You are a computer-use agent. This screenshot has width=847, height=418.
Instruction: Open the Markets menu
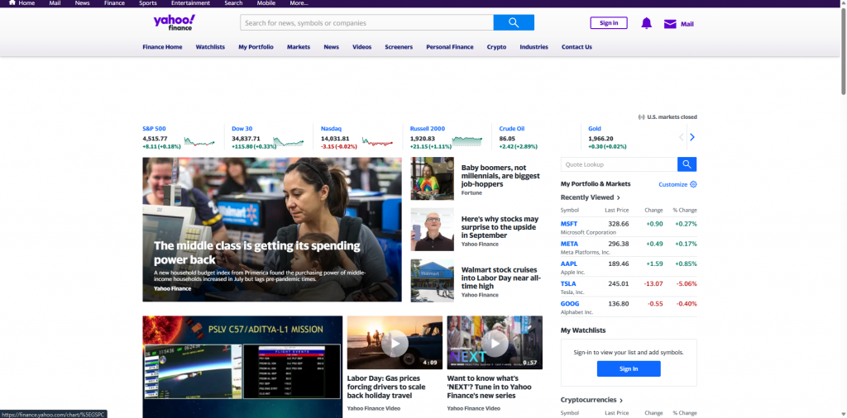[x=299, y=47]
